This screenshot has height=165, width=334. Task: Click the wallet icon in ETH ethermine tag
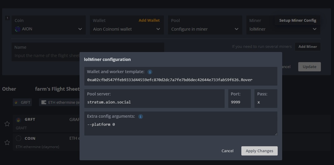coord(44,102)
